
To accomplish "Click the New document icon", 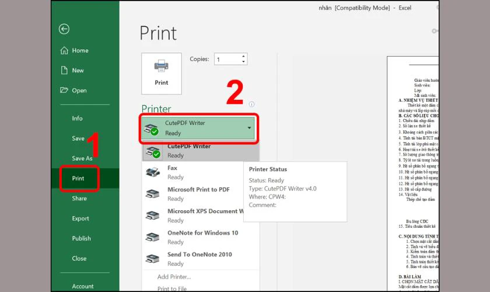I will [64, 71].
